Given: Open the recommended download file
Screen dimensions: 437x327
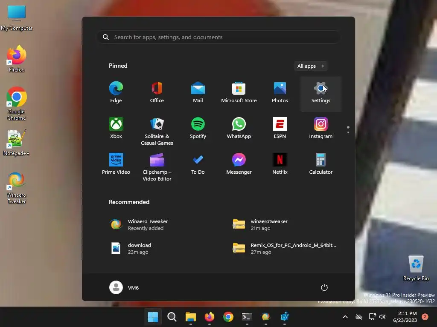Looking at the screenshot, I should point(158,248).
